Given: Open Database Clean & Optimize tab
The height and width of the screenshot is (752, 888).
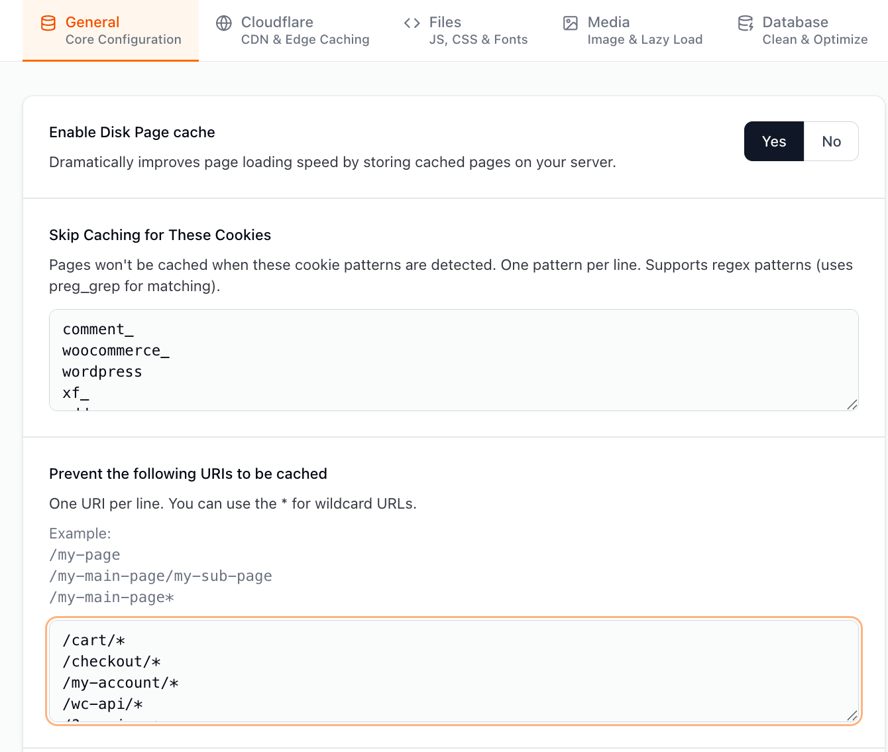Looking at the screenshot, I should [x=814, y=31].
